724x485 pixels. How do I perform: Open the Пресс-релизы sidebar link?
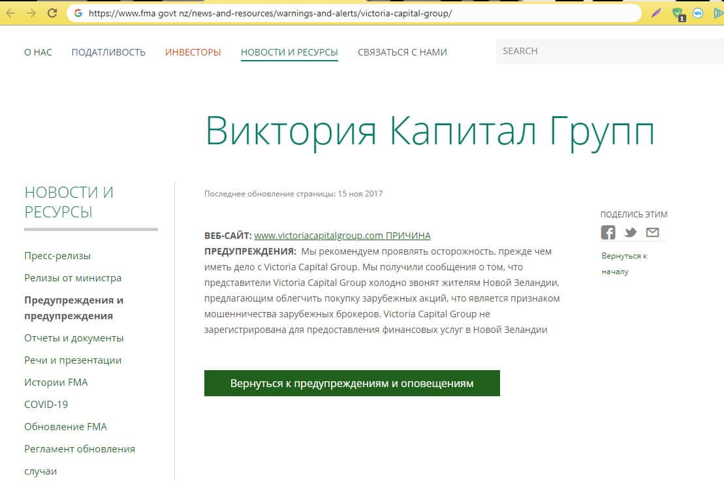[x=57, y=256]
